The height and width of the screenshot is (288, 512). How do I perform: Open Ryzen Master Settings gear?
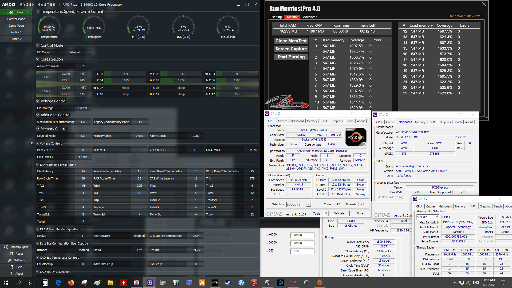coord(10,260)
